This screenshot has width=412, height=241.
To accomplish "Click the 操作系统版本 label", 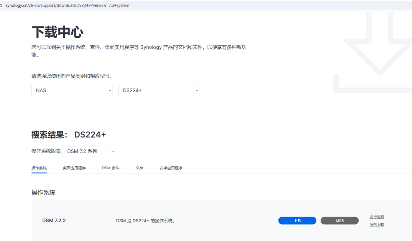I will [x=46, y=151].
